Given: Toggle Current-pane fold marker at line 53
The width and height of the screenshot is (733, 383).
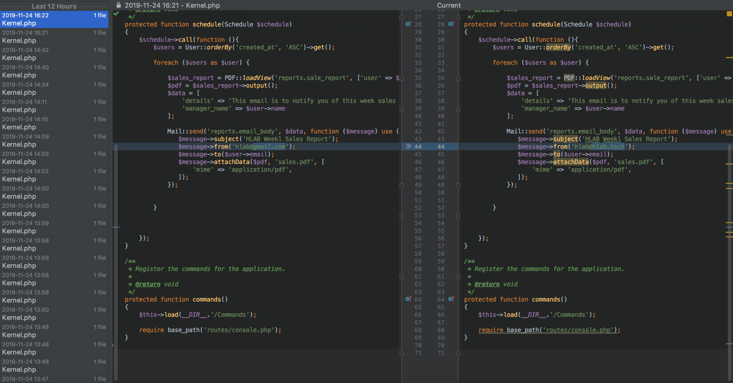Looking at the screenshot, I should (x=458, y=216).
